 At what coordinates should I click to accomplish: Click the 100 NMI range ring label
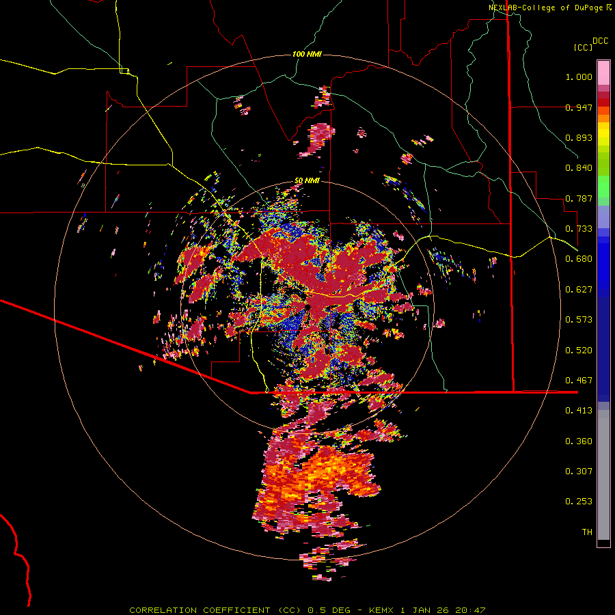tap(307, 54)
